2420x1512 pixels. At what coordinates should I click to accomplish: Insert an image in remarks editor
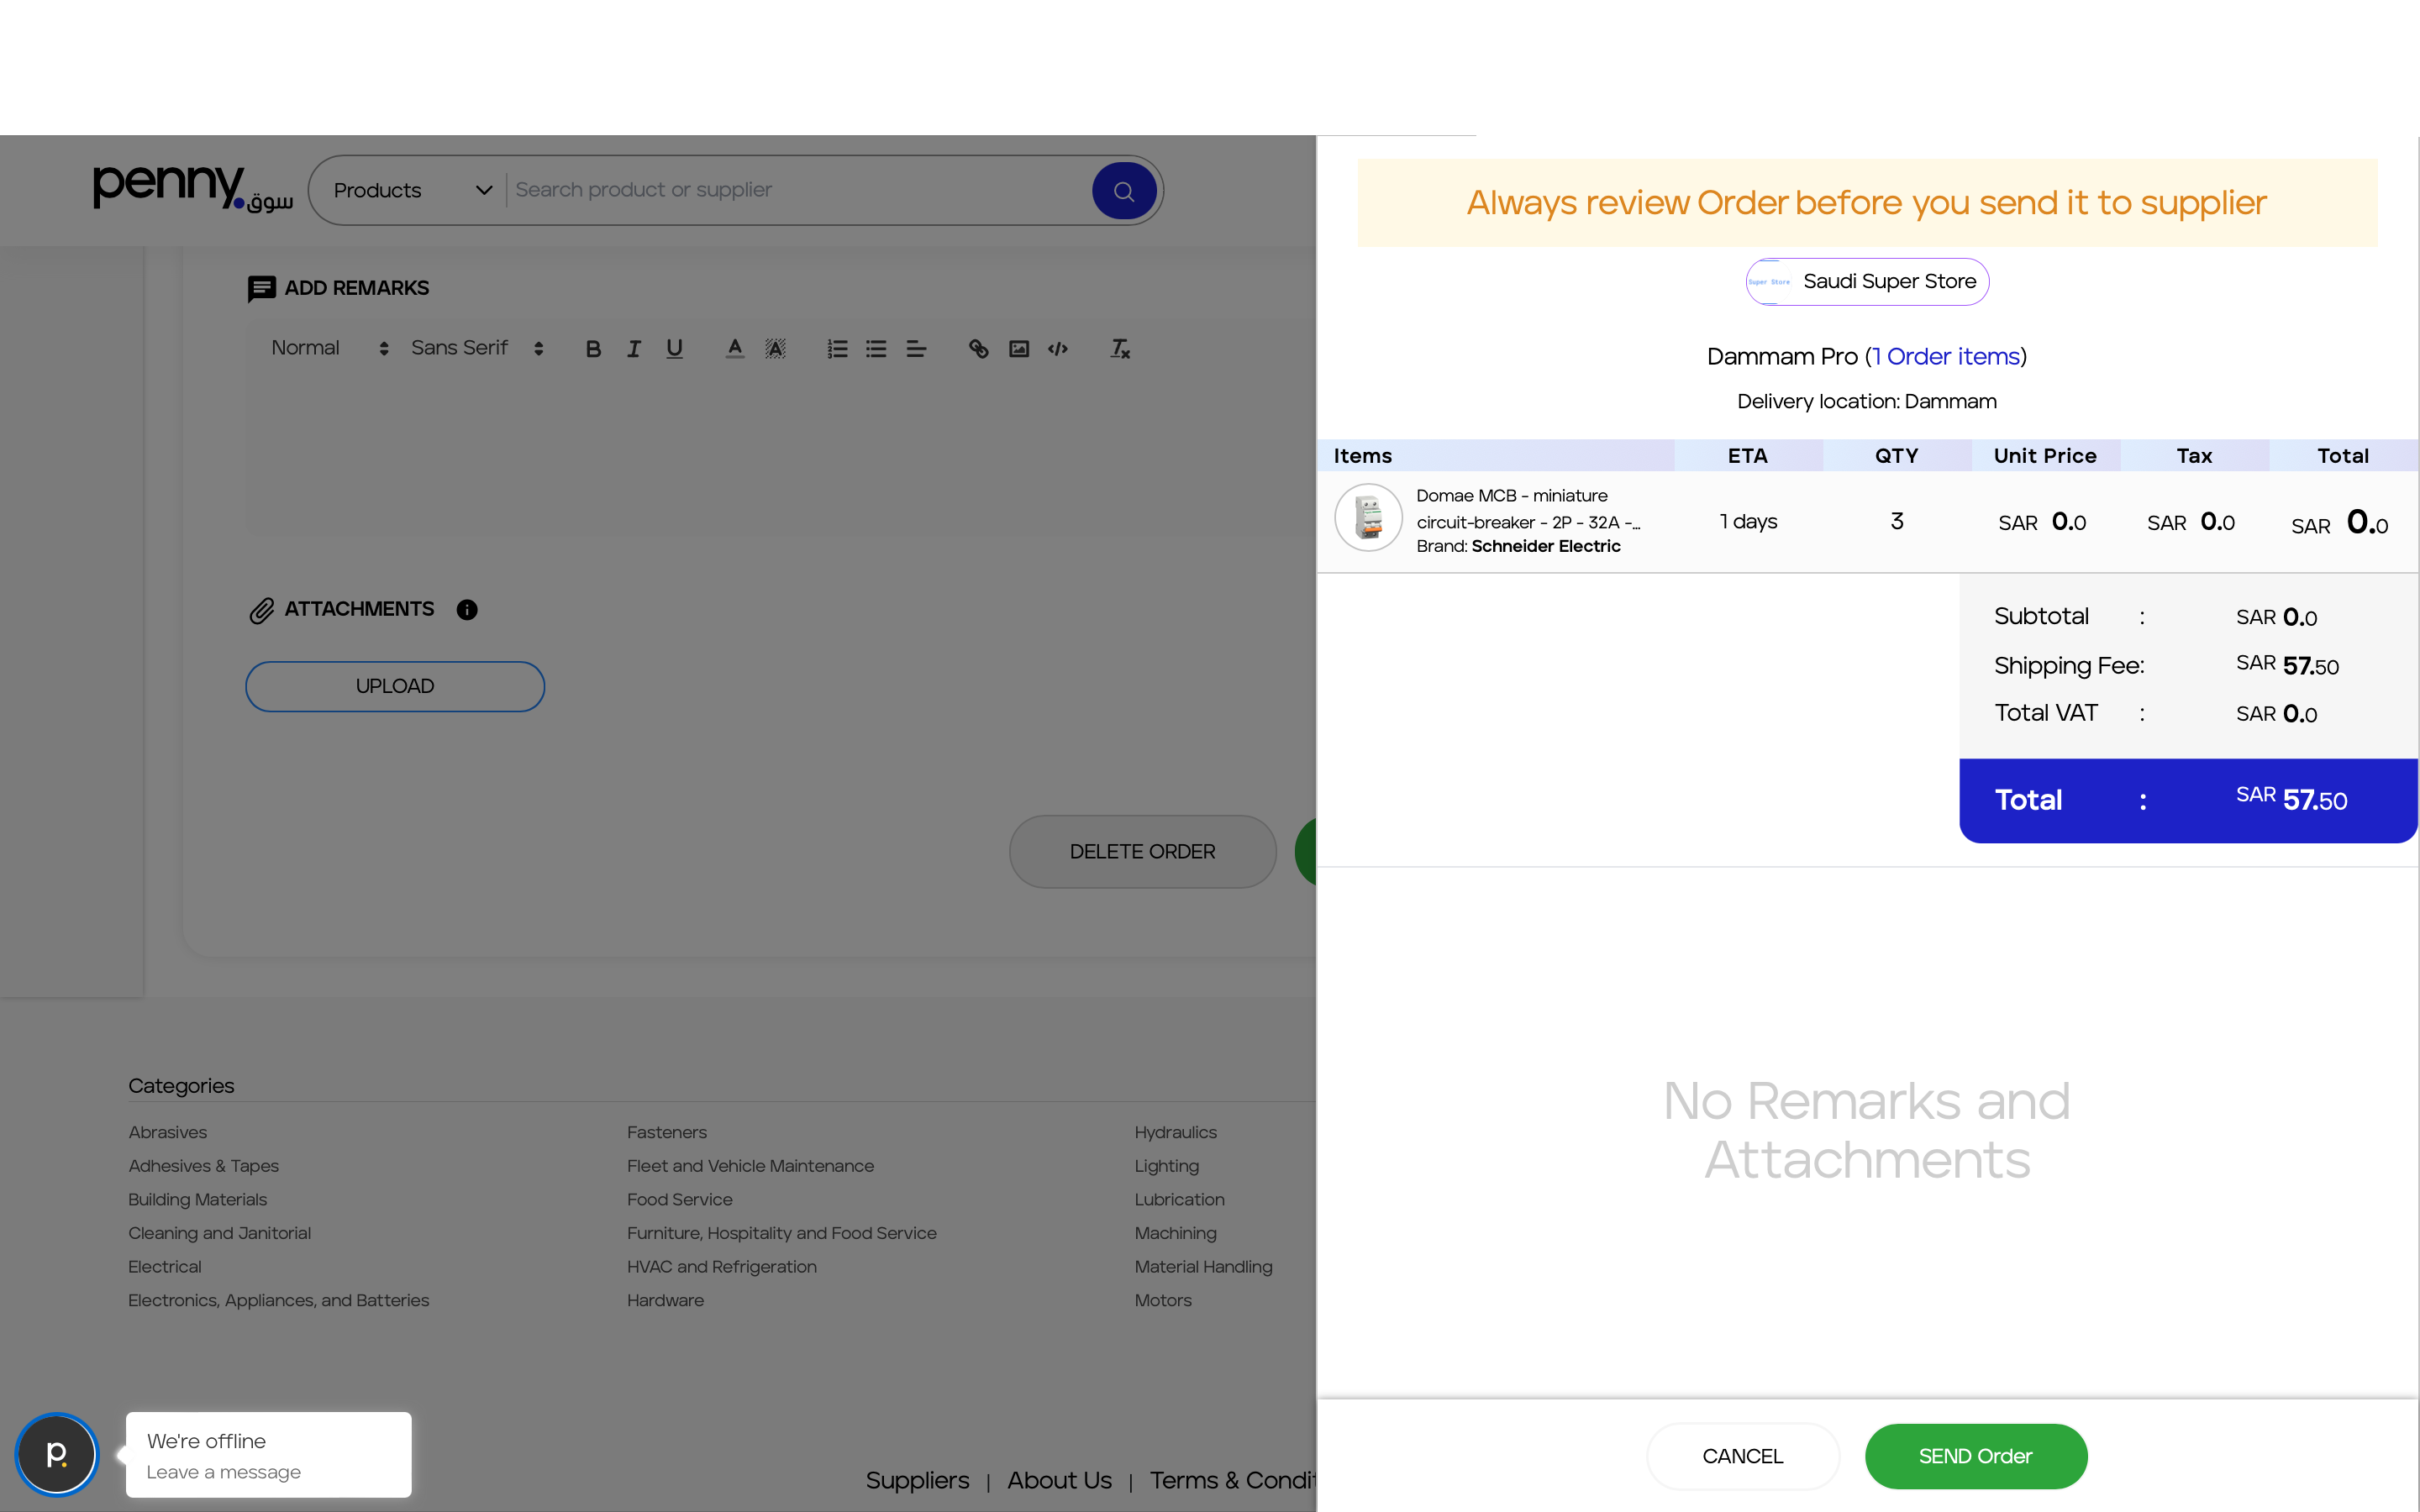(1019, 349)
